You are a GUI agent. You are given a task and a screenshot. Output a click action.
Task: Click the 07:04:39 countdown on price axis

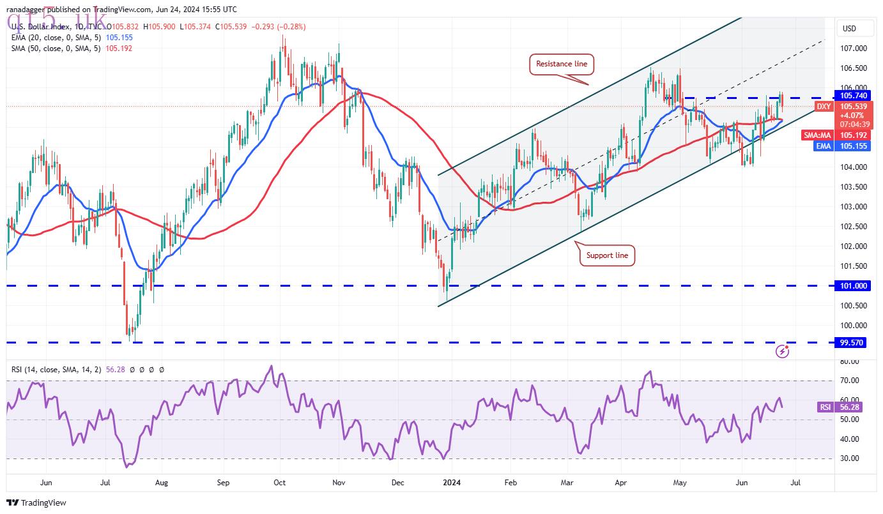click(x=854, y=125)
